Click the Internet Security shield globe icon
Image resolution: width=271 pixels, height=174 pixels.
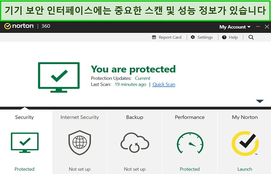click(80, 143)
